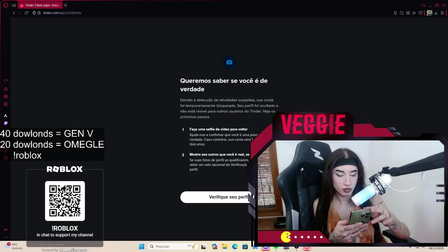Click the taskbar Pesquisar search box
Screen dimensions: 448x252
pos(172,246)
